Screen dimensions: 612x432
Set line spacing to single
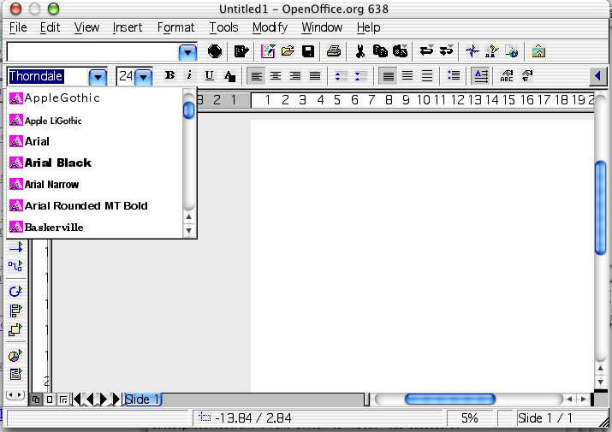[388, 76]
